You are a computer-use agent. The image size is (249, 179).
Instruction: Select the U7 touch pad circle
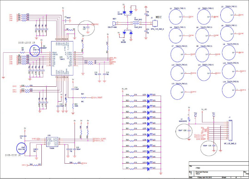click(177, 55)
